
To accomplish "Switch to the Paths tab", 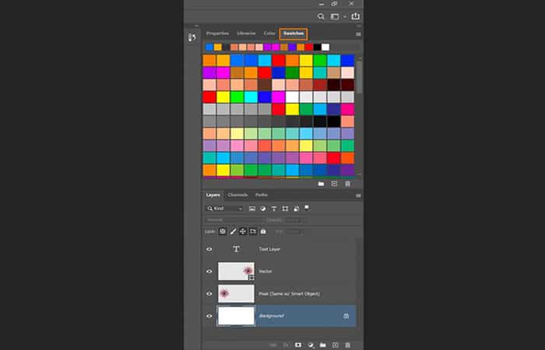I will point(262,195).
